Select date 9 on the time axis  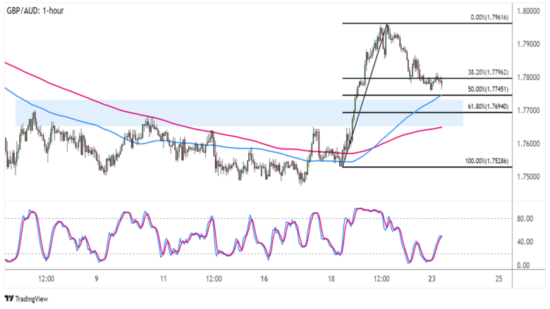[x=96, y=279]
